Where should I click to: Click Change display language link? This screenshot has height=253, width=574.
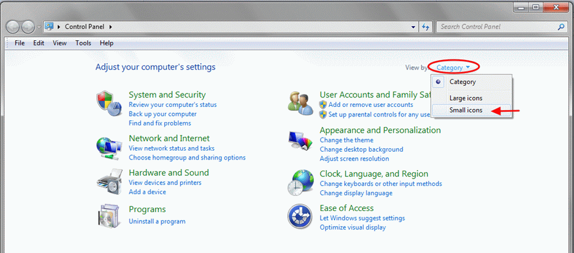point(356,193)
